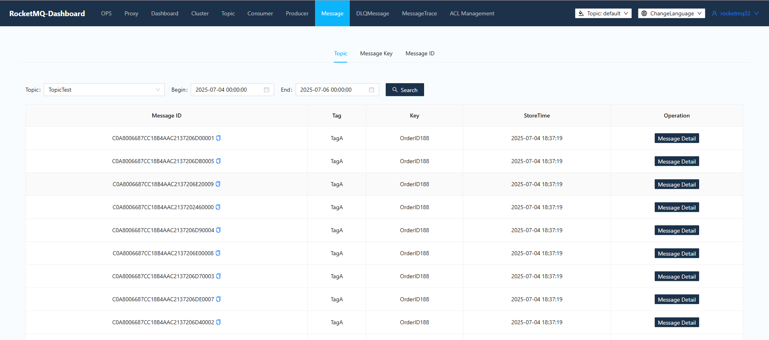Click TagA cell in row ending DB0005

pos(337,161)
